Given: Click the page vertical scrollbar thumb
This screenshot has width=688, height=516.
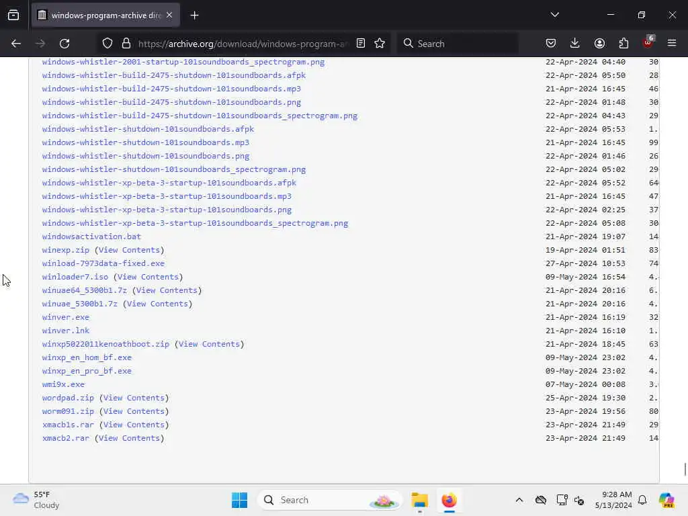Looking at the screenshot, I should [x=685, y=469].
